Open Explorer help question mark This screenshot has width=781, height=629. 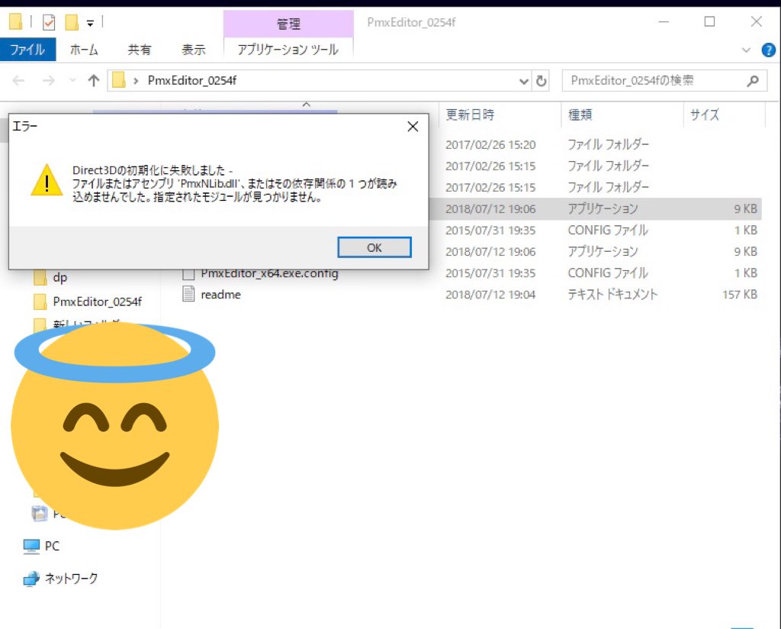[x=769, y=50]
